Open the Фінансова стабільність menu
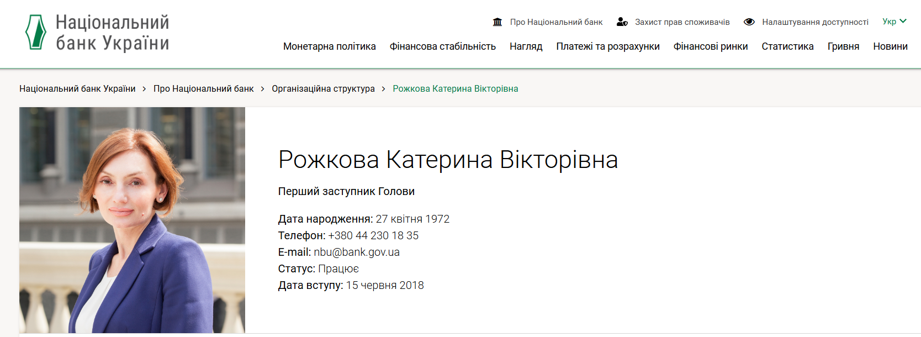The height and width of the screenshot is (337, 921). [442, 46]
